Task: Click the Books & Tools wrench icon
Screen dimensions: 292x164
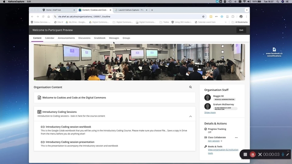Action: 205,147
